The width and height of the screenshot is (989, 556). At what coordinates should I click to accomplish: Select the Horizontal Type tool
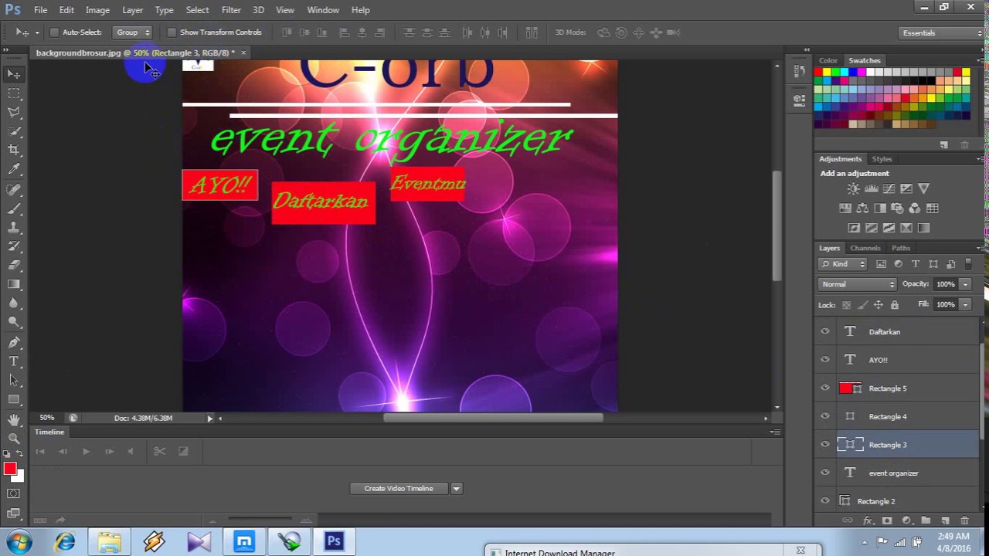click(14, 361)
